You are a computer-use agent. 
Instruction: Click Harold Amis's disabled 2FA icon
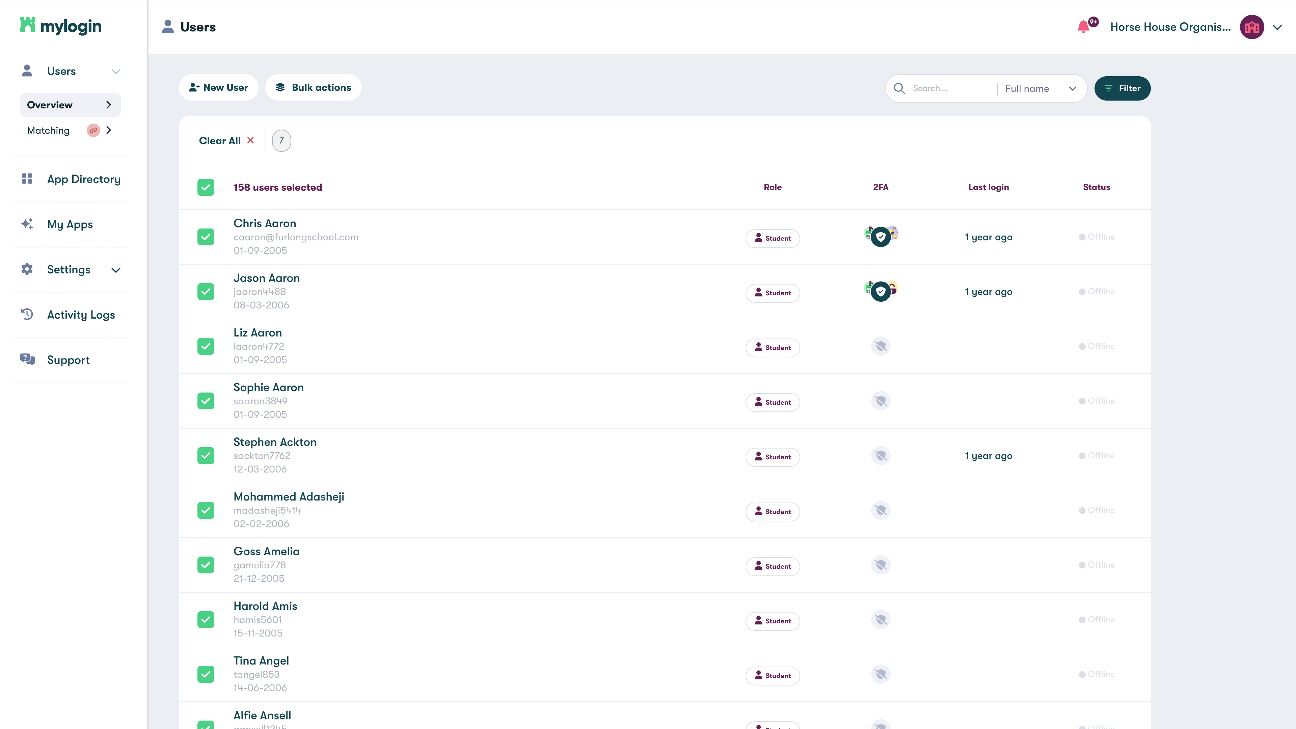[x=881, y=620]
